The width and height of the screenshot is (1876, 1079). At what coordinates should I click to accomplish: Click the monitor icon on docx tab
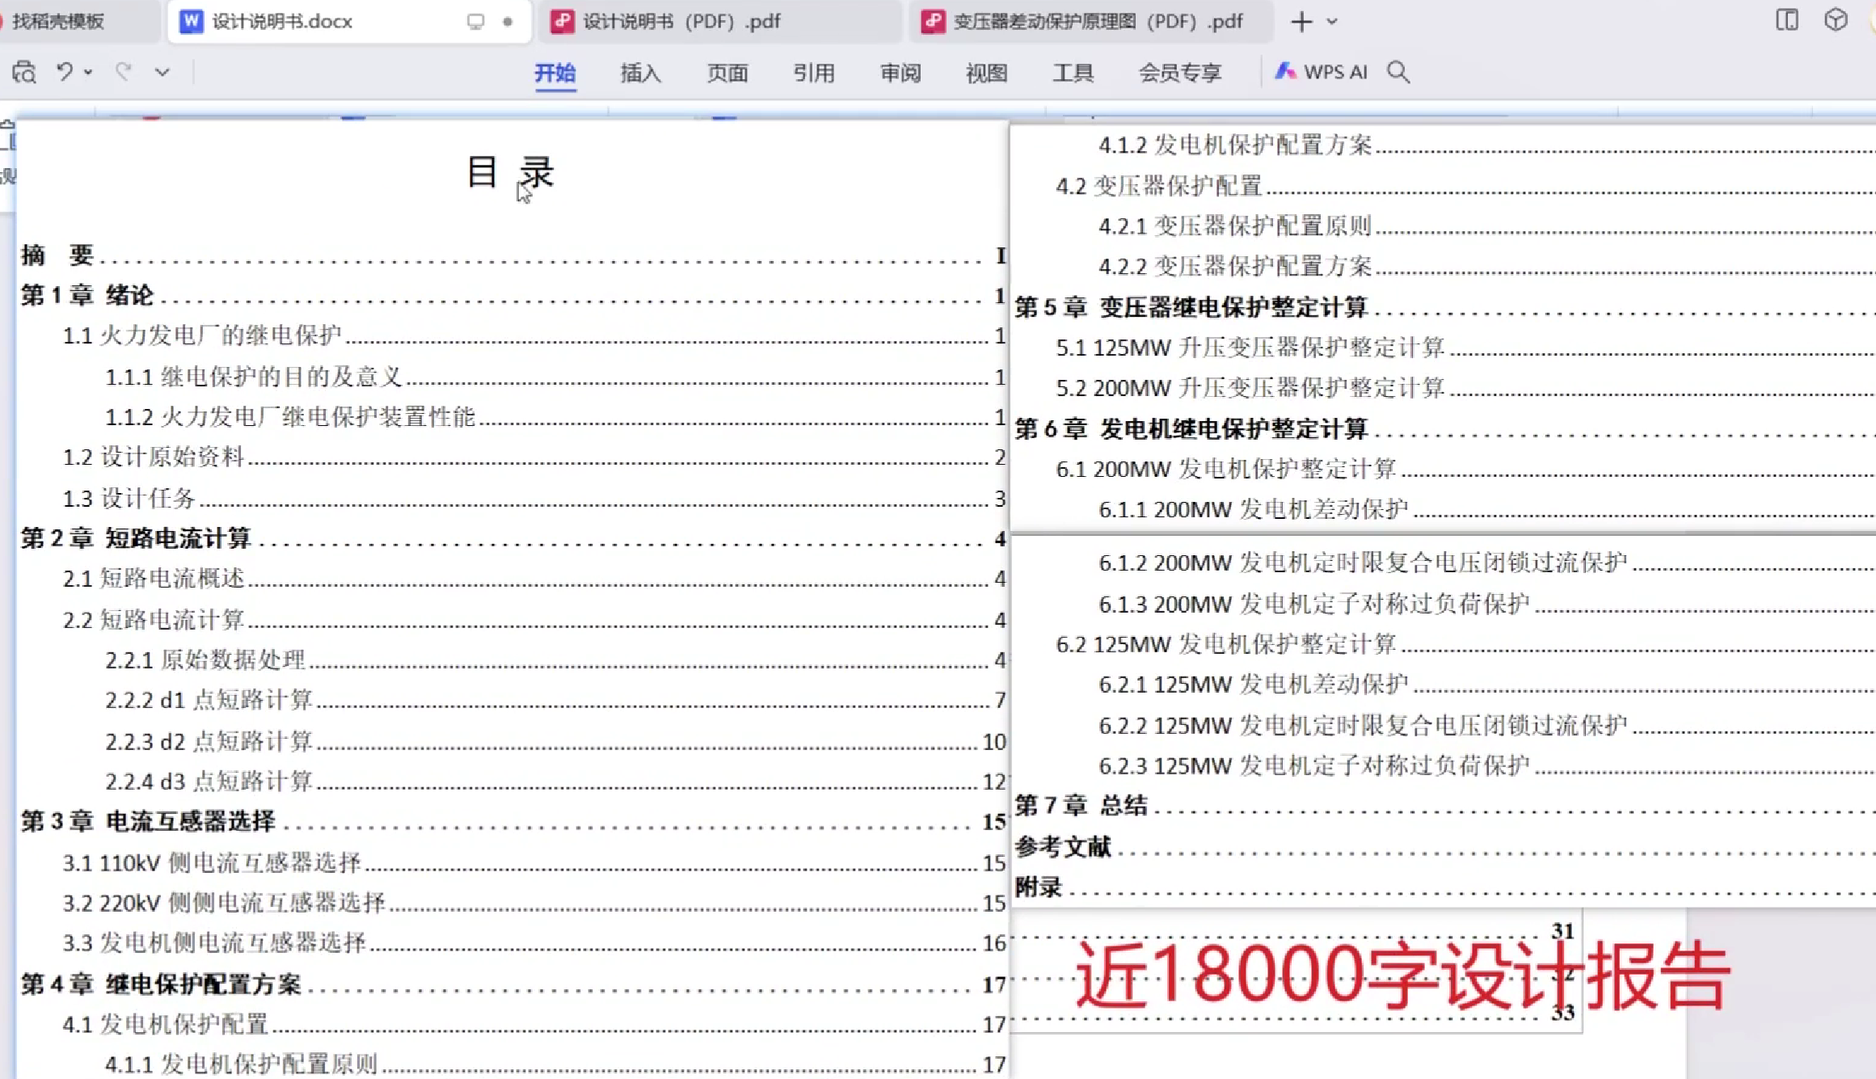(475, 22)
